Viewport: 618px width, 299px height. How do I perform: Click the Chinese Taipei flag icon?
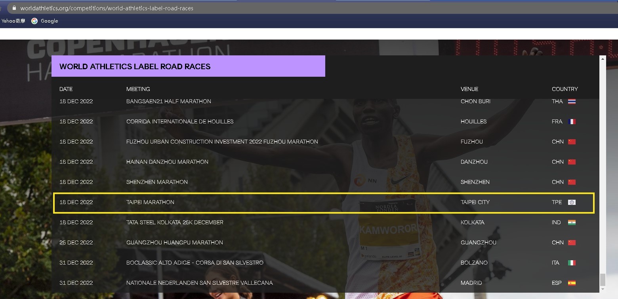(572, 202)
